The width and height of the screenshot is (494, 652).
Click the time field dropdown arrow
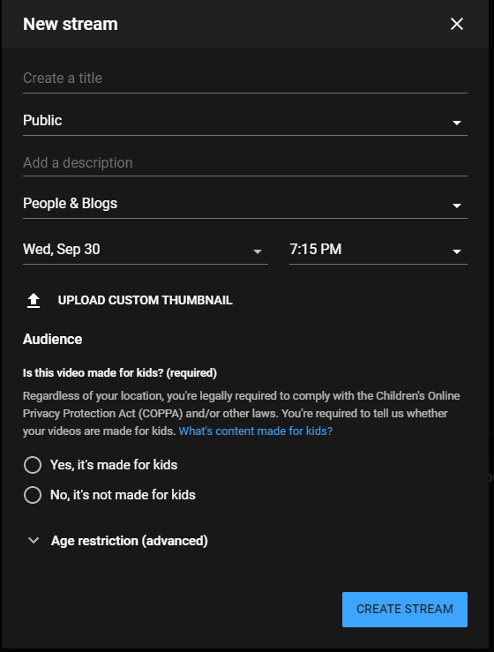(457, 251)
